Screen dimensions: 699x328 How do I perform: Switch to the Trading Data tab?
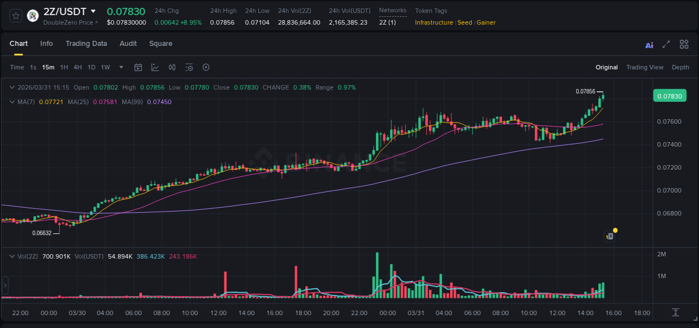coord(86,44)
